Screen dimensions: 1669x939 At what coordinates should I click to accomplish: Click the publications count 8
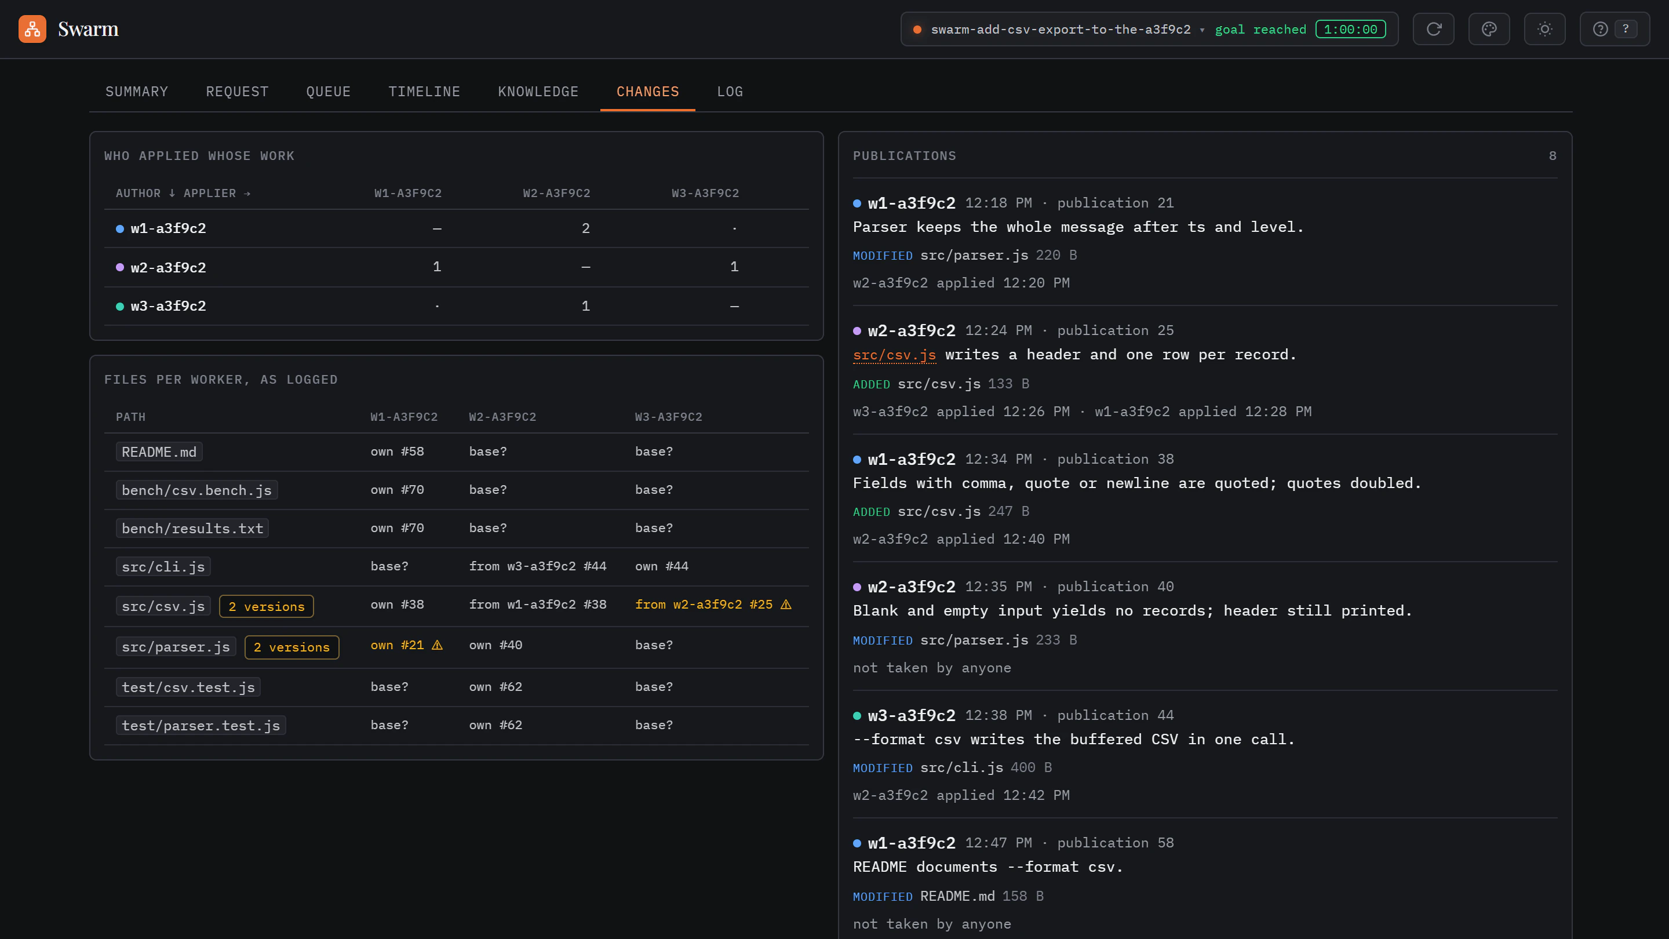coord(1553,156)
